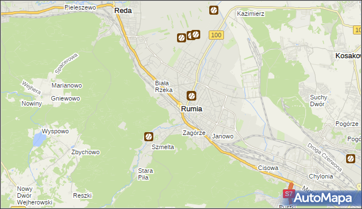362x209 pixels.
Task: Click the road 100 shield sign
Action: (x=216, y=35)
